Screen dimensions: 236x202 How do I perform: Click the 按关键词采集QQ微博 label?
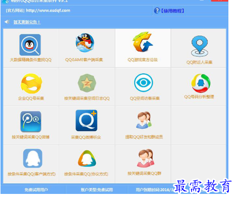[x=30, y=137]
